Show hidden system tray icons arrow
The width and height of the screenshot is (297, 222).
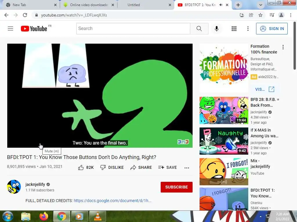pyautogui.click(x=260, y=217)
